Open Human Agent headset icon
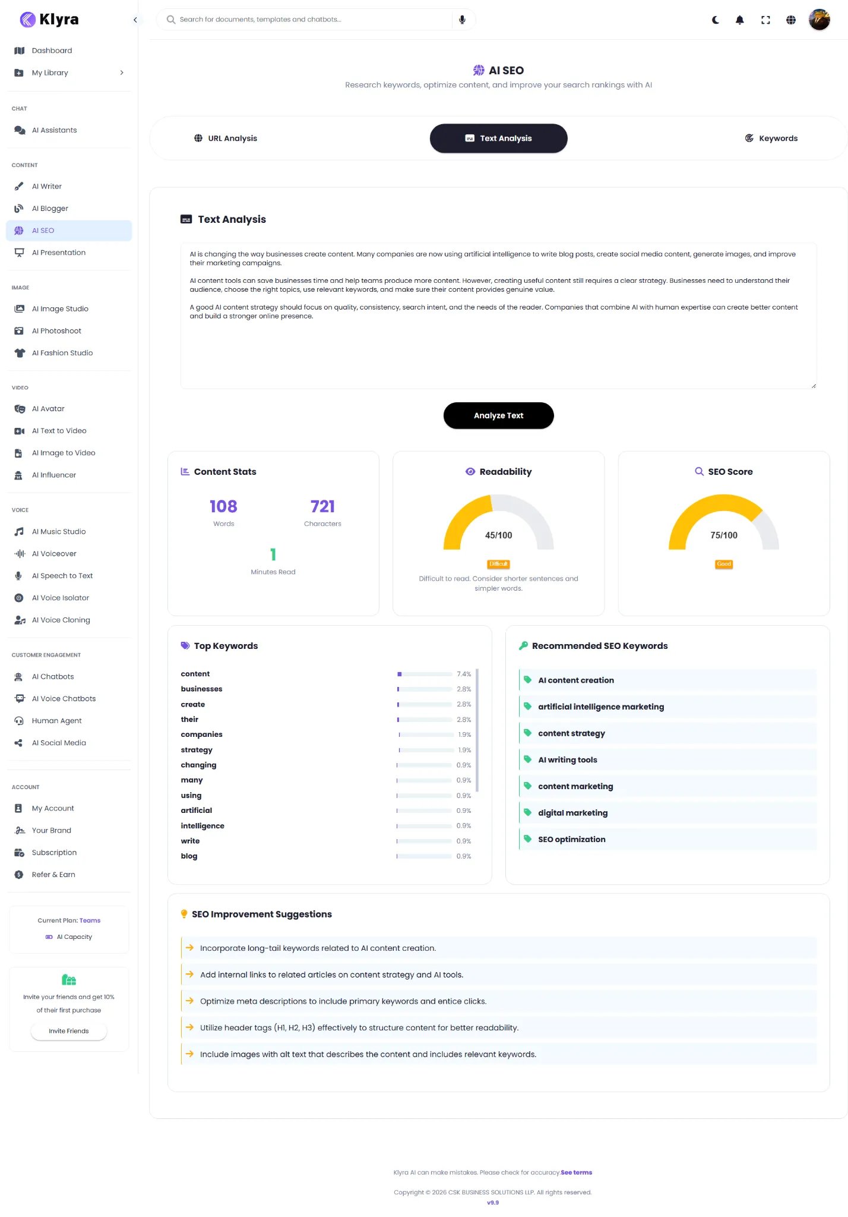The height and width of the screenshot is (1217, 848). click(19, 720)
